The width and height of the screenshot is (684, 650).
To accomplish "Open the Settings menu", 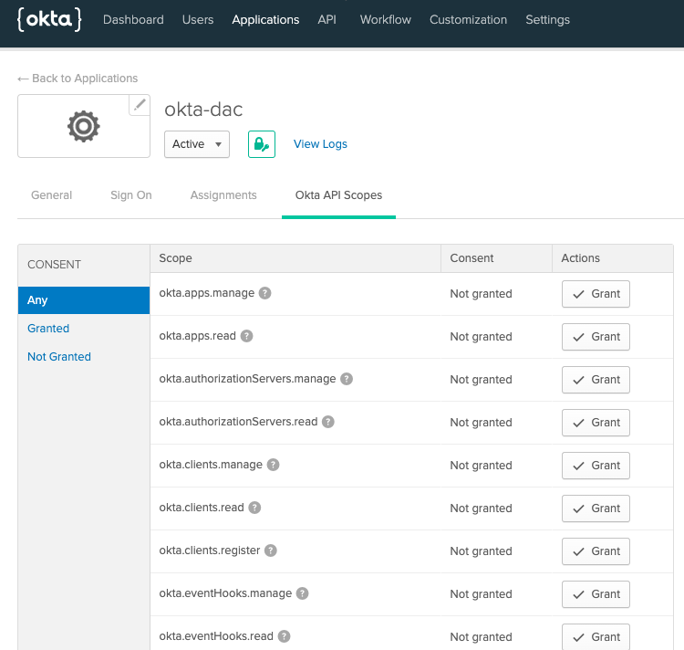I will [x=547, y=20].
